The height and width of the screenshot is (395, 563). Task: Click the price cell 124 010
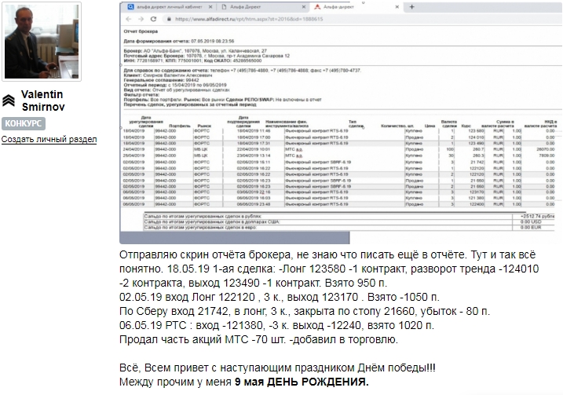pos(476,137)
